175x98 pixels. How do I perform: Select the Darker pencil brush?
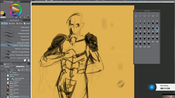click(x=15, y=27)
